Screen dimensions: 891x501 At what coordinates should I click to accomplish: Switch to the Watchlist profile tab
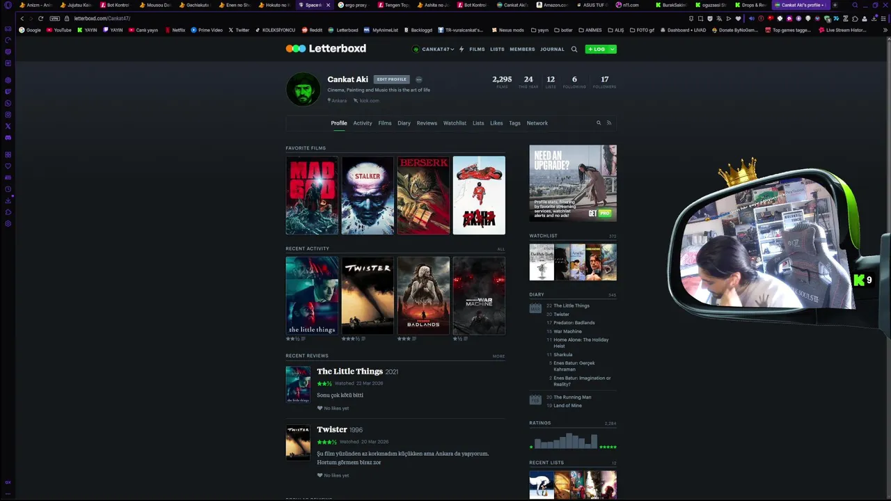[455, 123]
